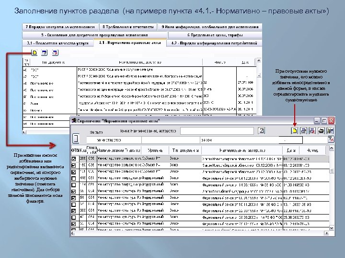Screen dimensions: 345x258
Task: Click the scroll-up arrow of the background table
Action: pos(259,61)
